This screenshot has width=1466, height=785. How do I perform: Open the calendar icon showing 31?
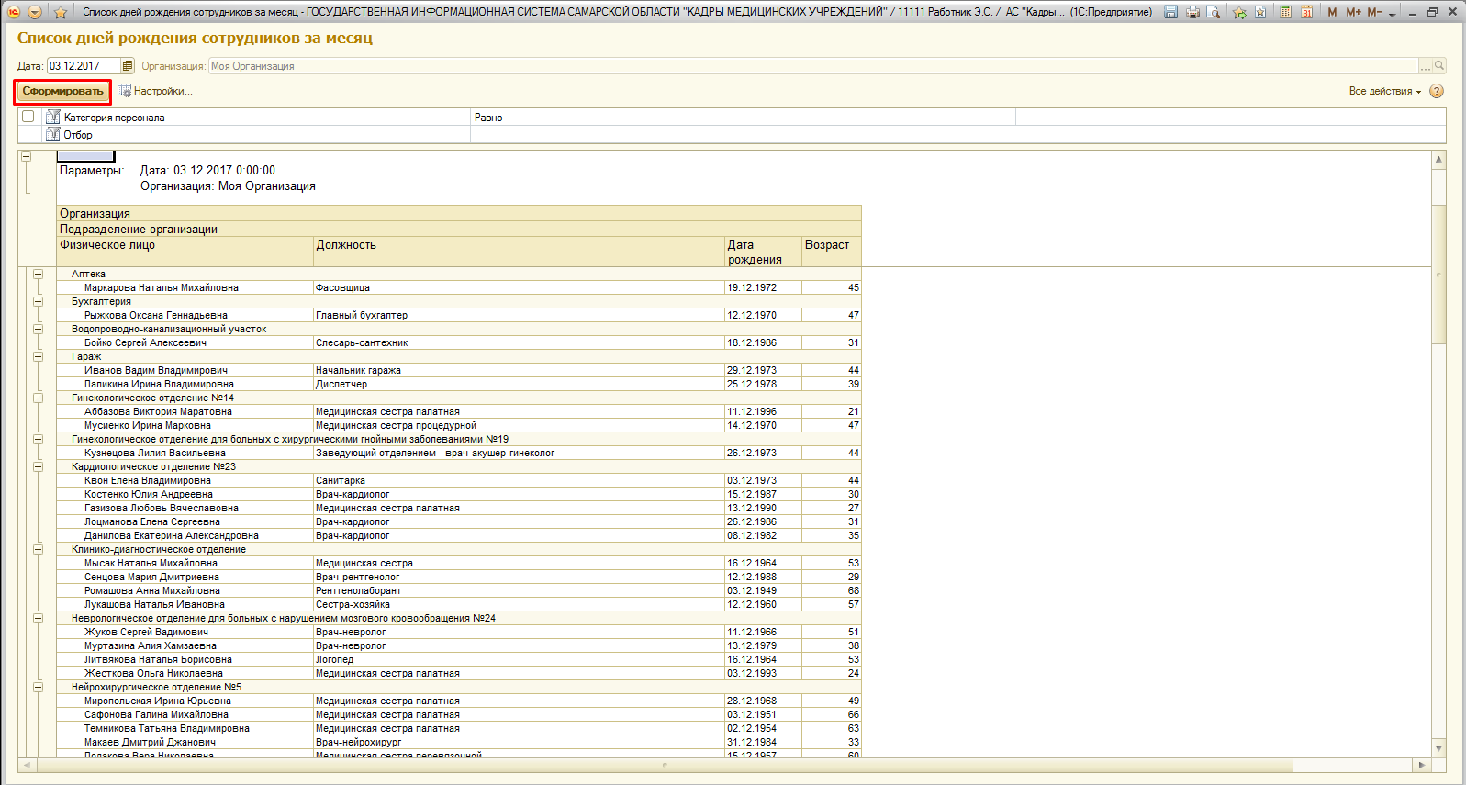[1306, 12]
